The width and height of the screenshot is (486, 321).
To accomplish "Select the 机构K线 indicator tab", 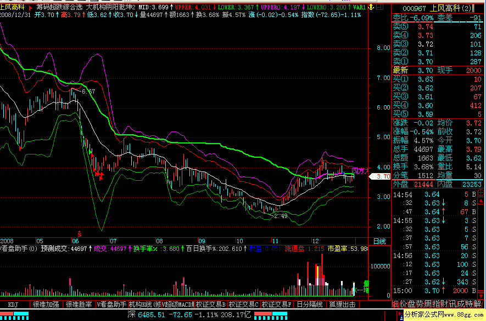I will point(145,305).
